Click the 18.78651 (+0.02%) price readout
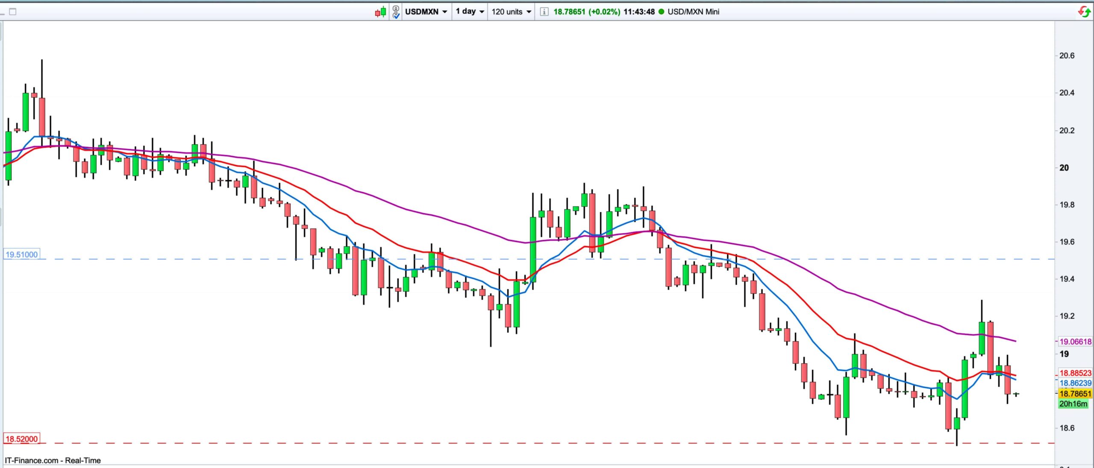Viewport: 1094px width, 468px height. (586, 12)
